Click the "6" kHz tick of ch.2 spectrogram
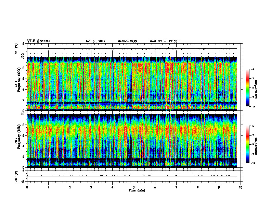Image resolution: width=271 pixels, height=210 pixels. click(24, 136)
